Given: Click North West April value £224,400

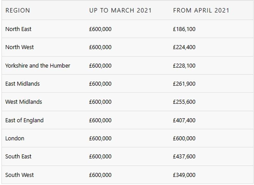Looking at the screenshot, I should (184, 47).
